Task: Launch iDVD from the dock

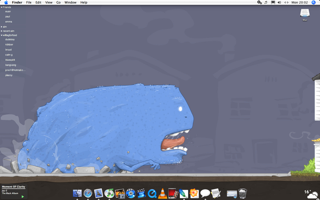Action: 131,193
